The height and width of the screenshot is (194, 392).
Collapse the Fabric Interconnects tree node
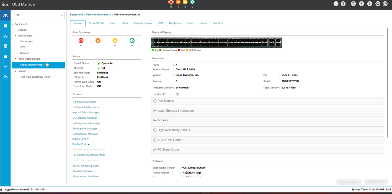point(16,59)
